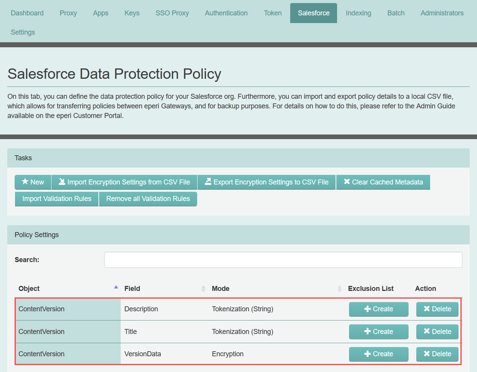
Task: Delete the Description field policy
Action: [x=437, y=309]
